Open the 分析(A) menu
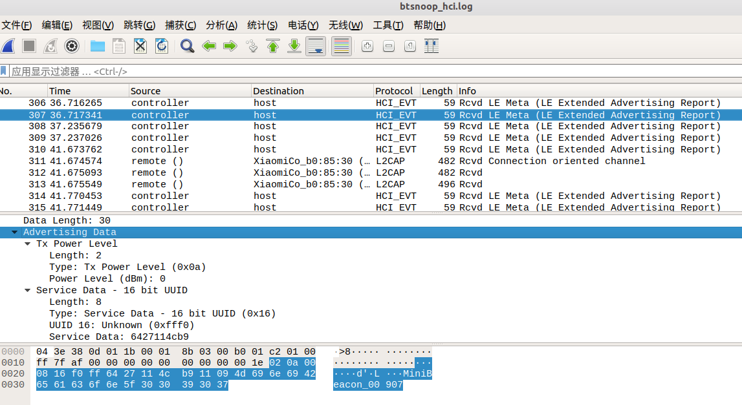This screenshot has width=742, height=405. [221, 25]
